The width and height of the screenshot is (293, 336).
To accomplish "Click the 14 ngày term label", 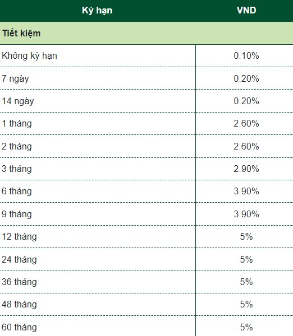I will [18, 101].
